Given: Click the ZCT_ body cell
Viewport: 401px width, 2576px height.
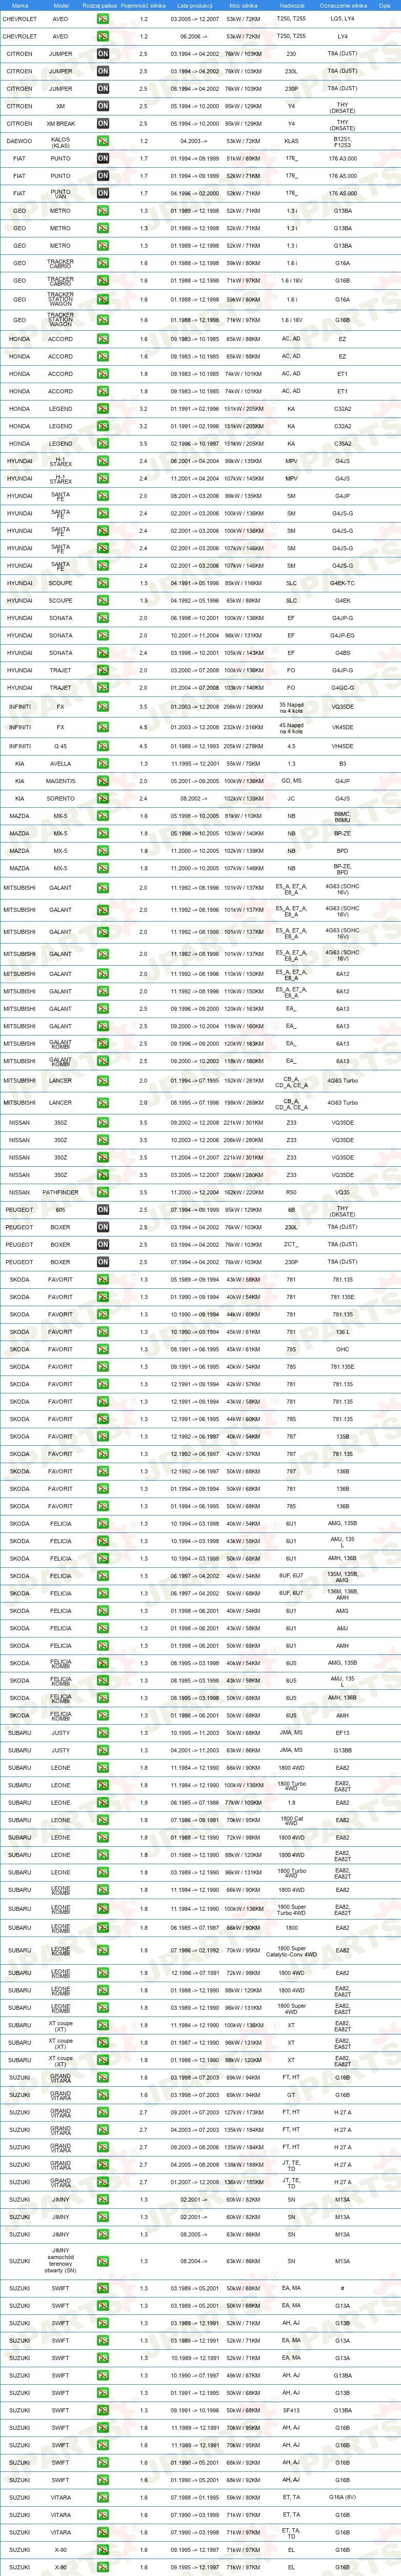Looking at the screenshot, I should [x=291, y=1245].
